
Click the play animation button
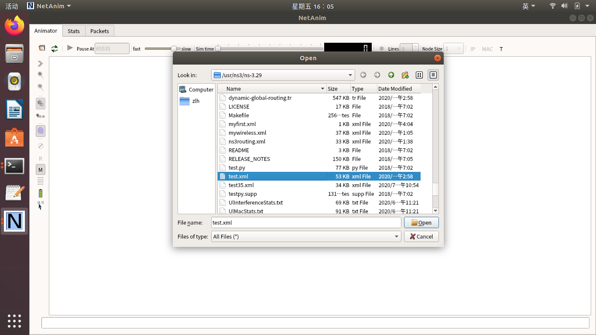coord(70,48)
